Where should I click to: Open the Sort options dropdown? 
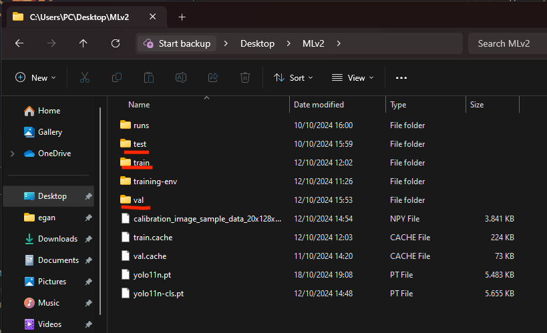(x=293, y=78)
